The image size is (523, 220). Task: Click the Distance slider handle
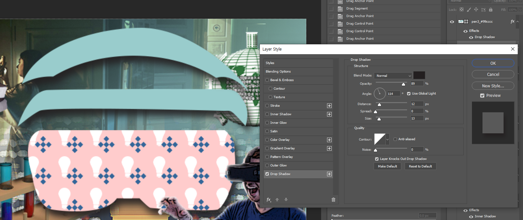click(379, 105)
